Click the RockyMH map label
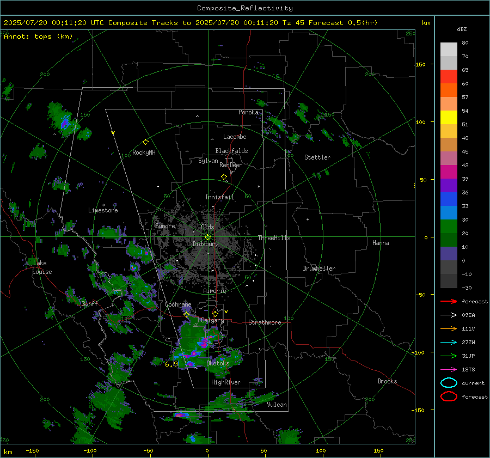Image resolution: width=490 pixels, height=458 pixels. point(144,152)
